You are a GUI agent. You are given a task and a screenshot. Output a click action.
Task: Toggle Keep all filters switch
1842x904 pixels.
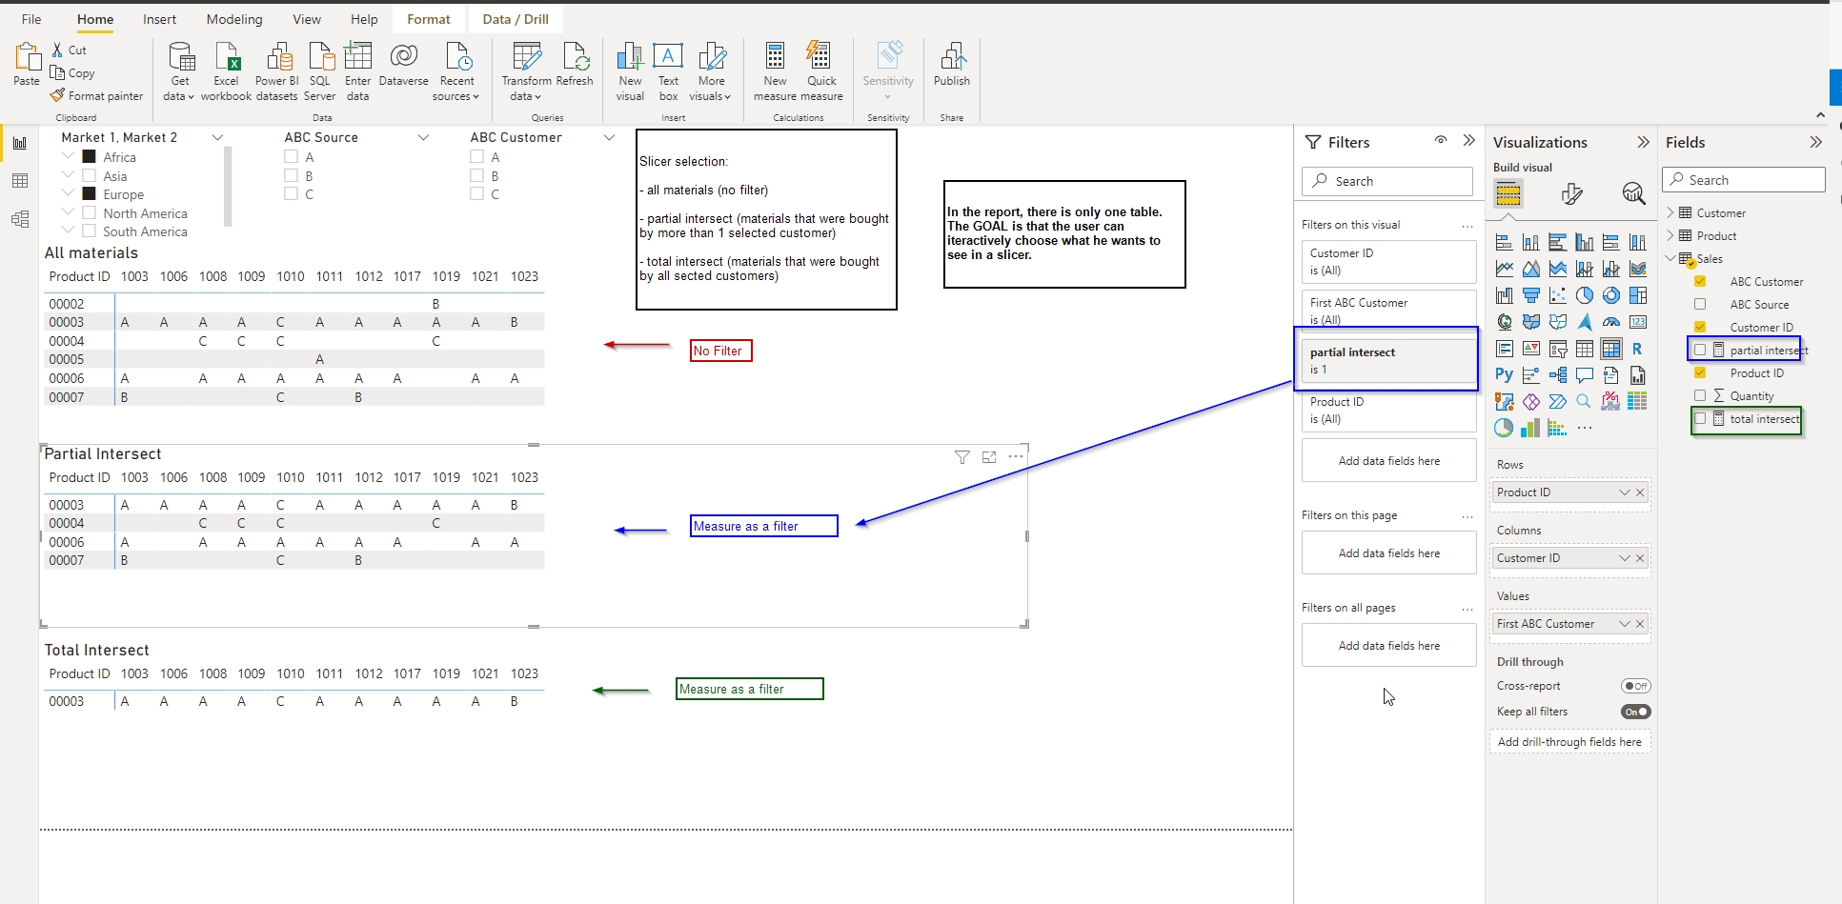coord(1635,712)
